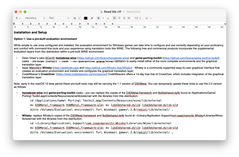
Task: Minimize the Read Me.rtf window
Action: pyautogui.click(x=20, y=12)
